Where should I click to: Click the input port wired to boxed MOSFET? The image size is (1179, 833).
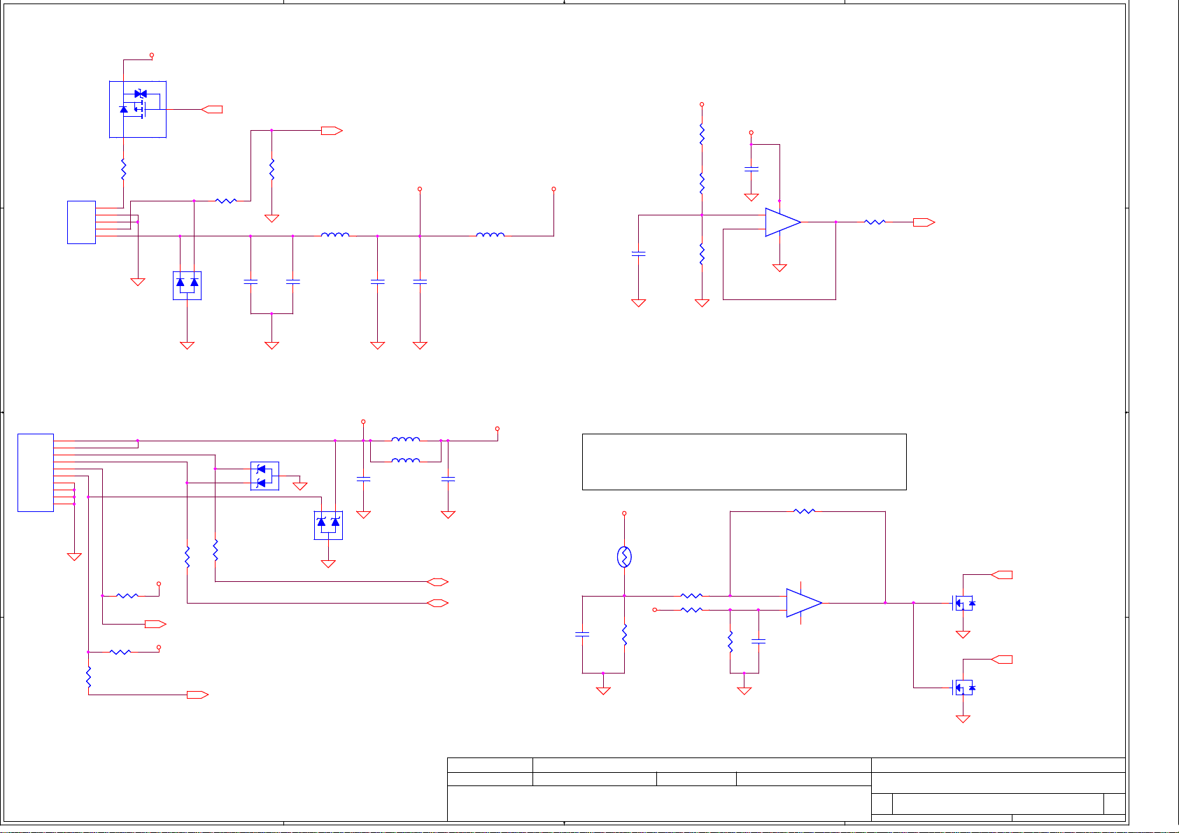[x=212, y=109]
